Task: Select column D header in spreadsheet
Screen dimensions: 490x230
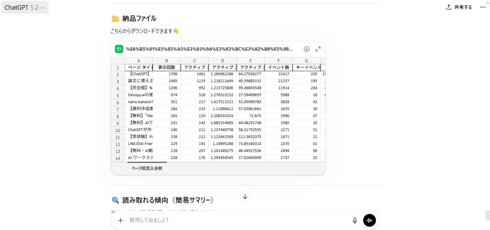Action: click(x=222, y=61)
